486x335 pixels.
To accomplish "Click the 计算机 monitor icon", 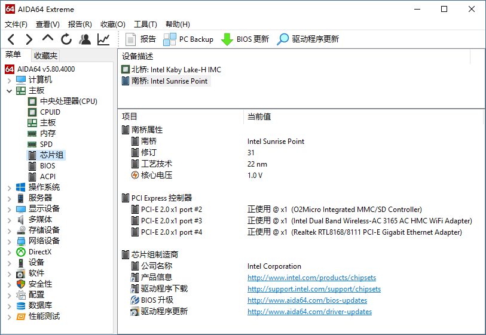I will click(x=21, y=79).
